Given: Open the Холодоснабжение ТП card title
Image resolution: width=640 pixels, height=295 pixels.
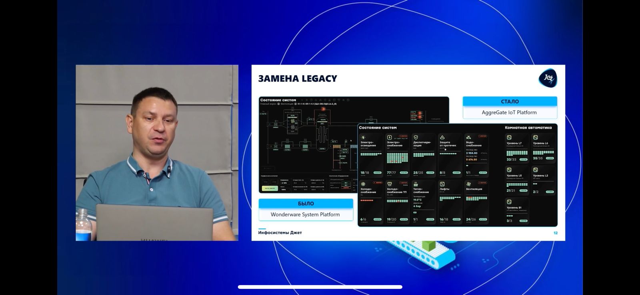Looking at the screenshot, I should pos(396,190).
